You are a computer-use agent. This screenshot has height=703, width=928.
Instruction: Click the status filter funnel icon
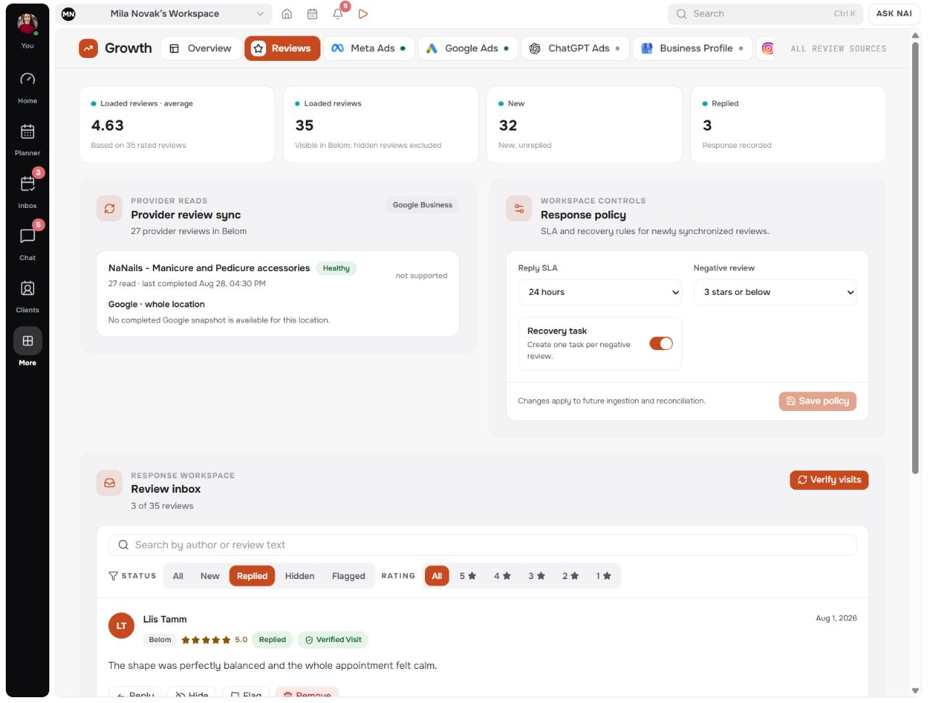113,576
